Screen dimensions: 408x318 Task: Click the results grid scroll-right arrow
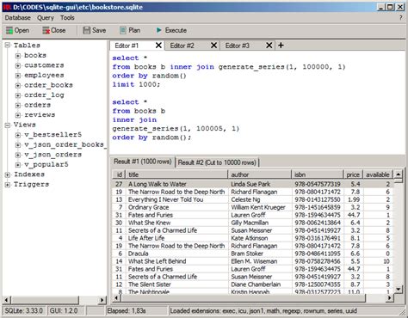(389, 298)
